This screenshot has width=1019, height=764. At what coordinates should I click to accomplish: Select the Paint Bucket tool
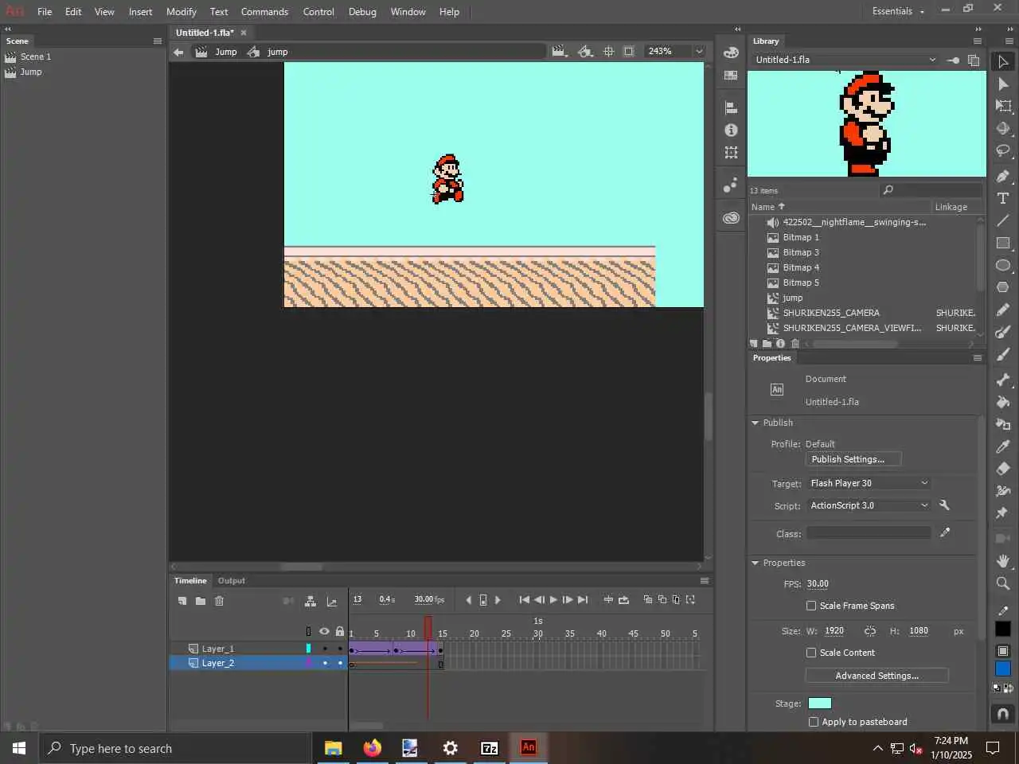point(1003,402)
